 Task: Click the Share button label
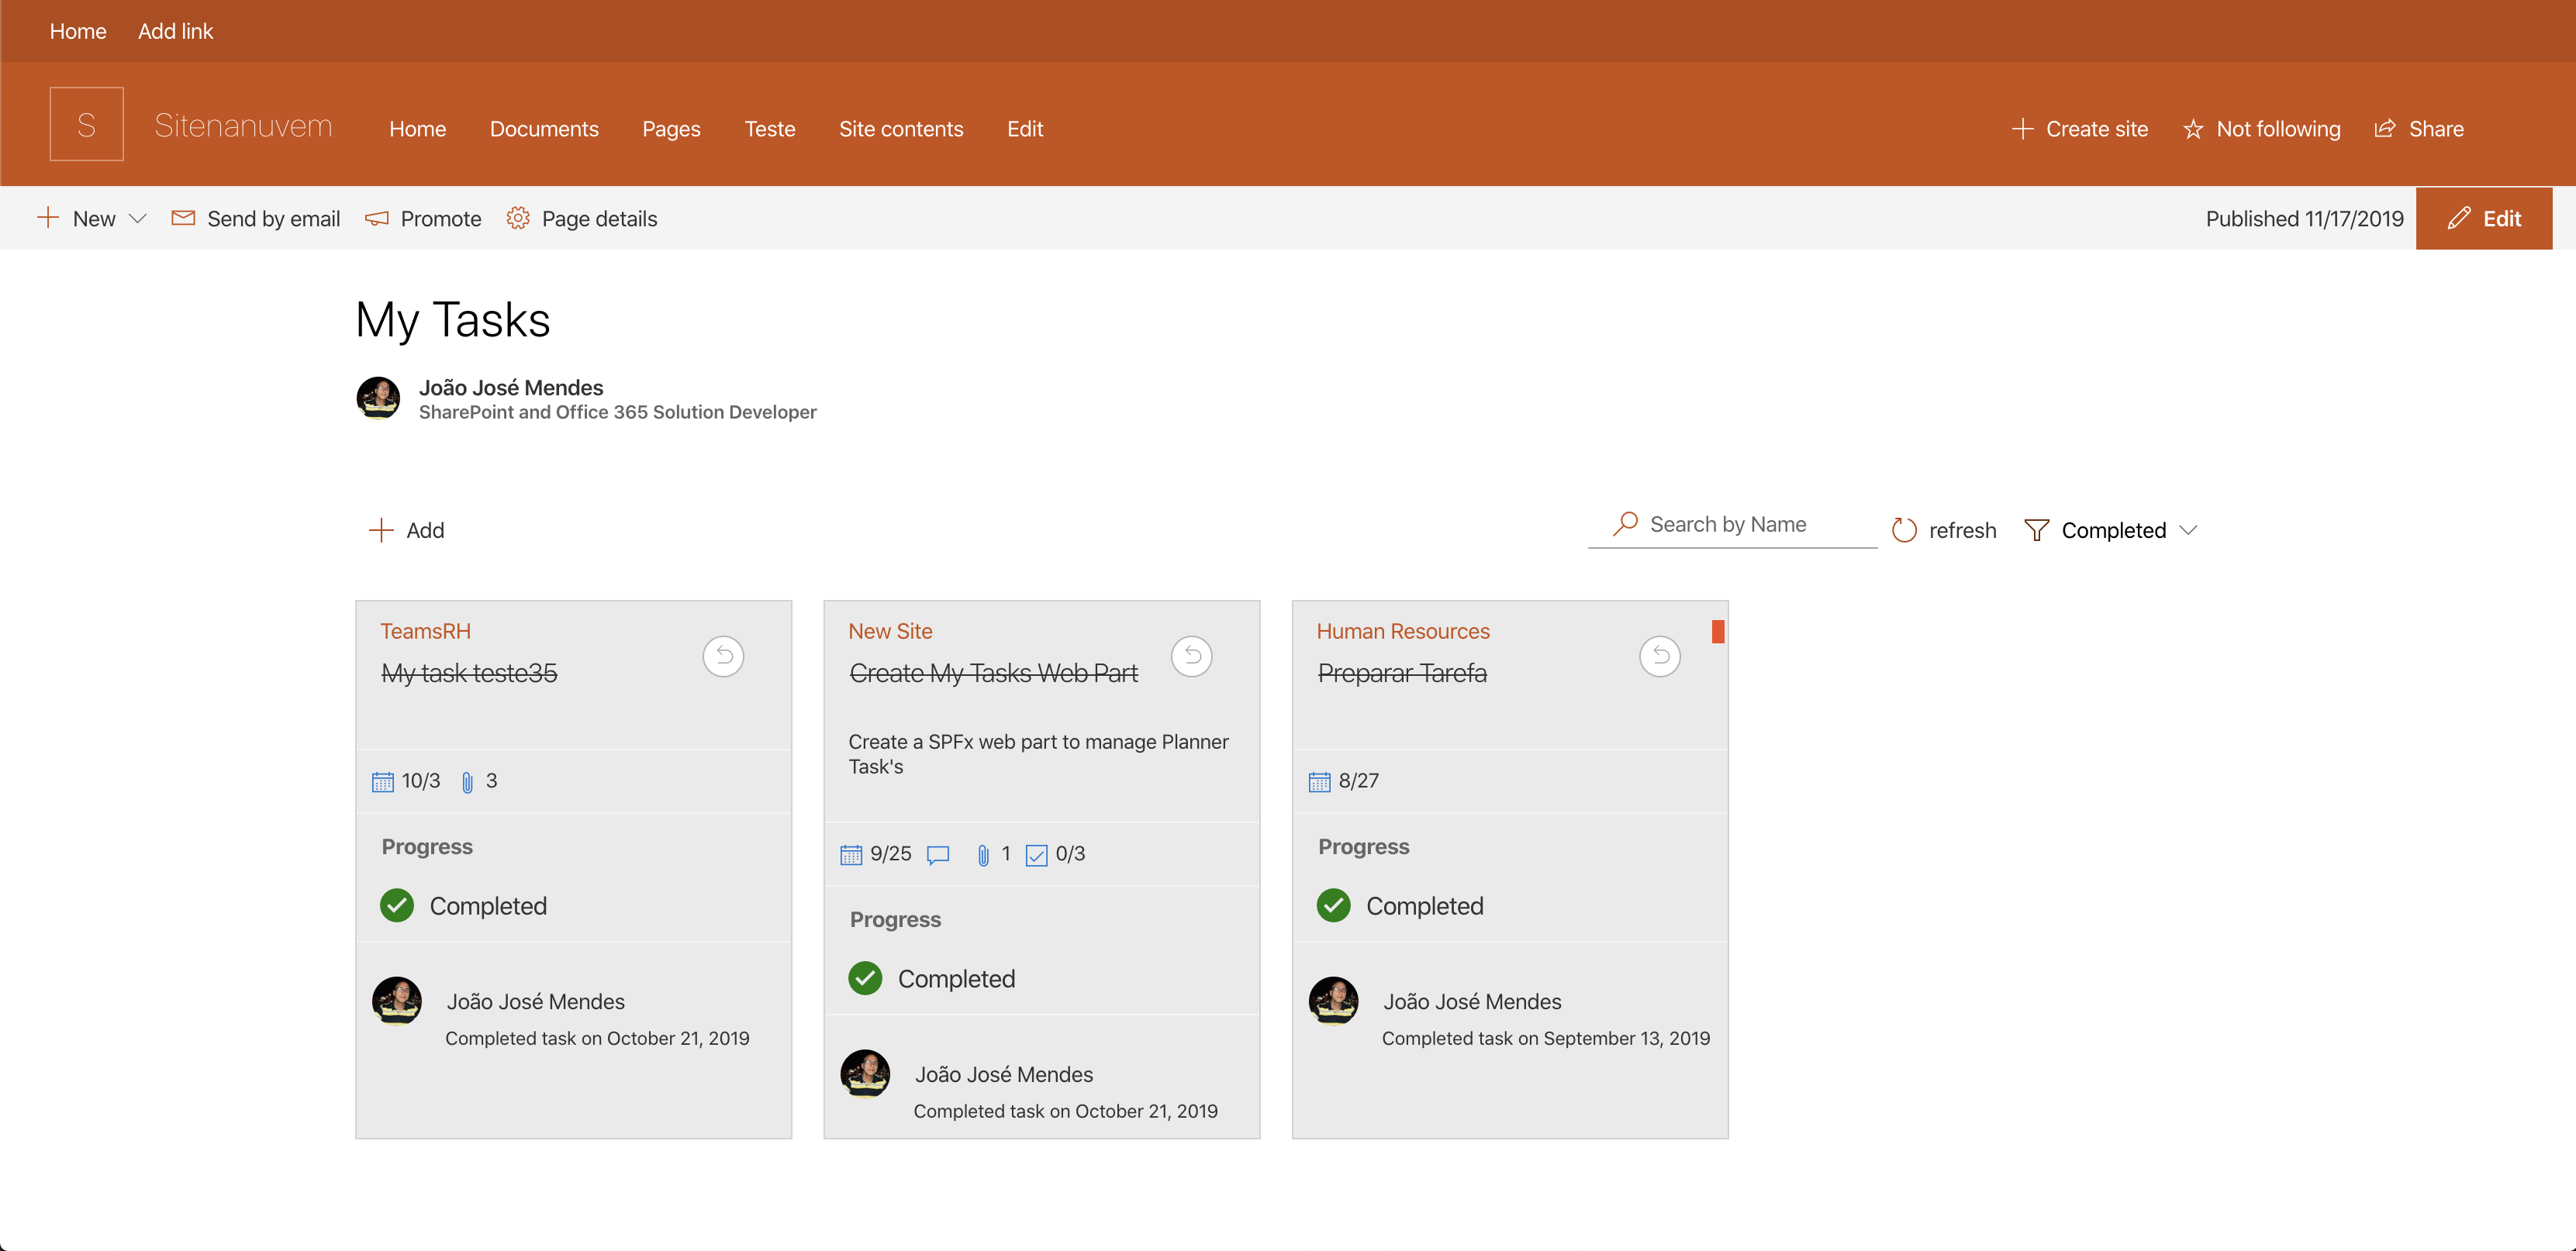[2436, 129]
